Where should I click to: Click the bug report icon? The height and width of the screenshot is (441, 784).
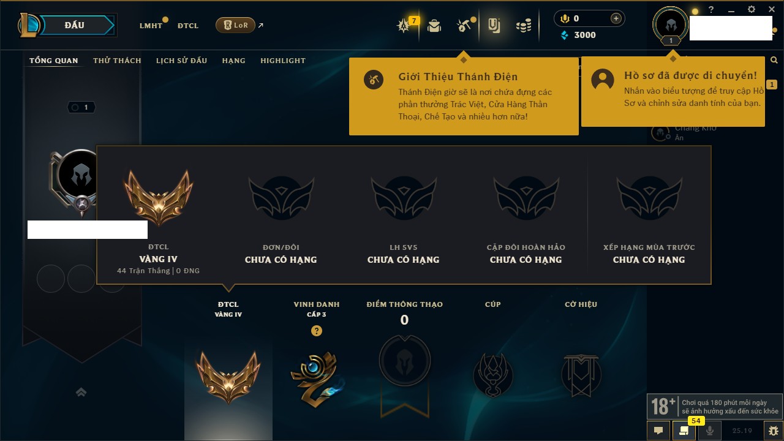click(772, 431)
